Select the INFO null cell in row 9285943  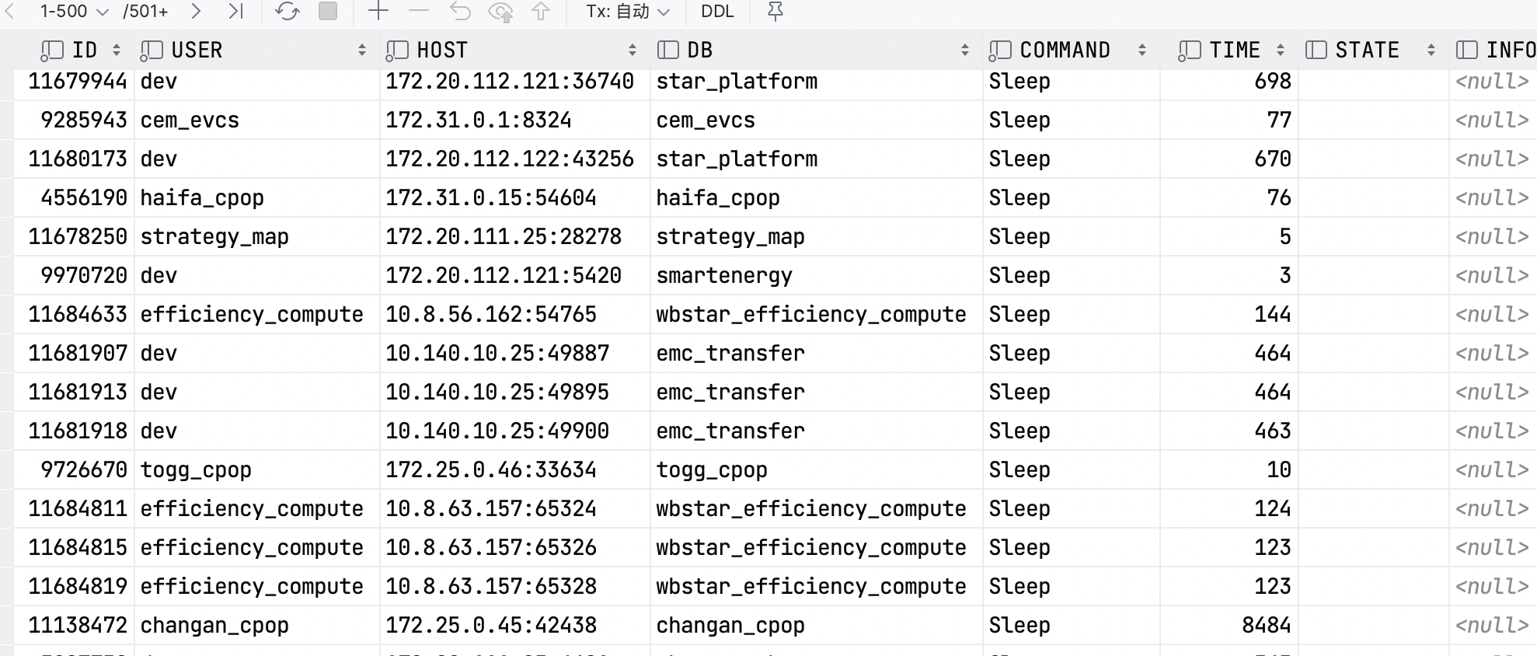(x=1493, y=120)
